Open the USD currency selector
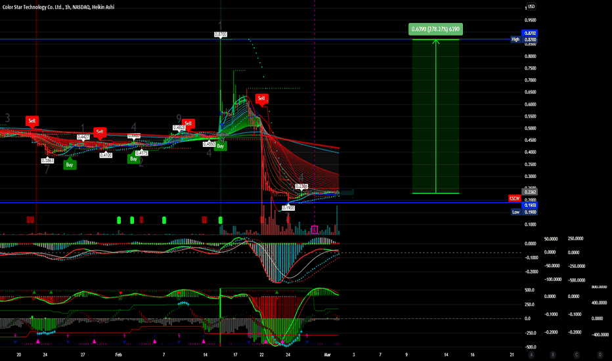 click(531, 7)
